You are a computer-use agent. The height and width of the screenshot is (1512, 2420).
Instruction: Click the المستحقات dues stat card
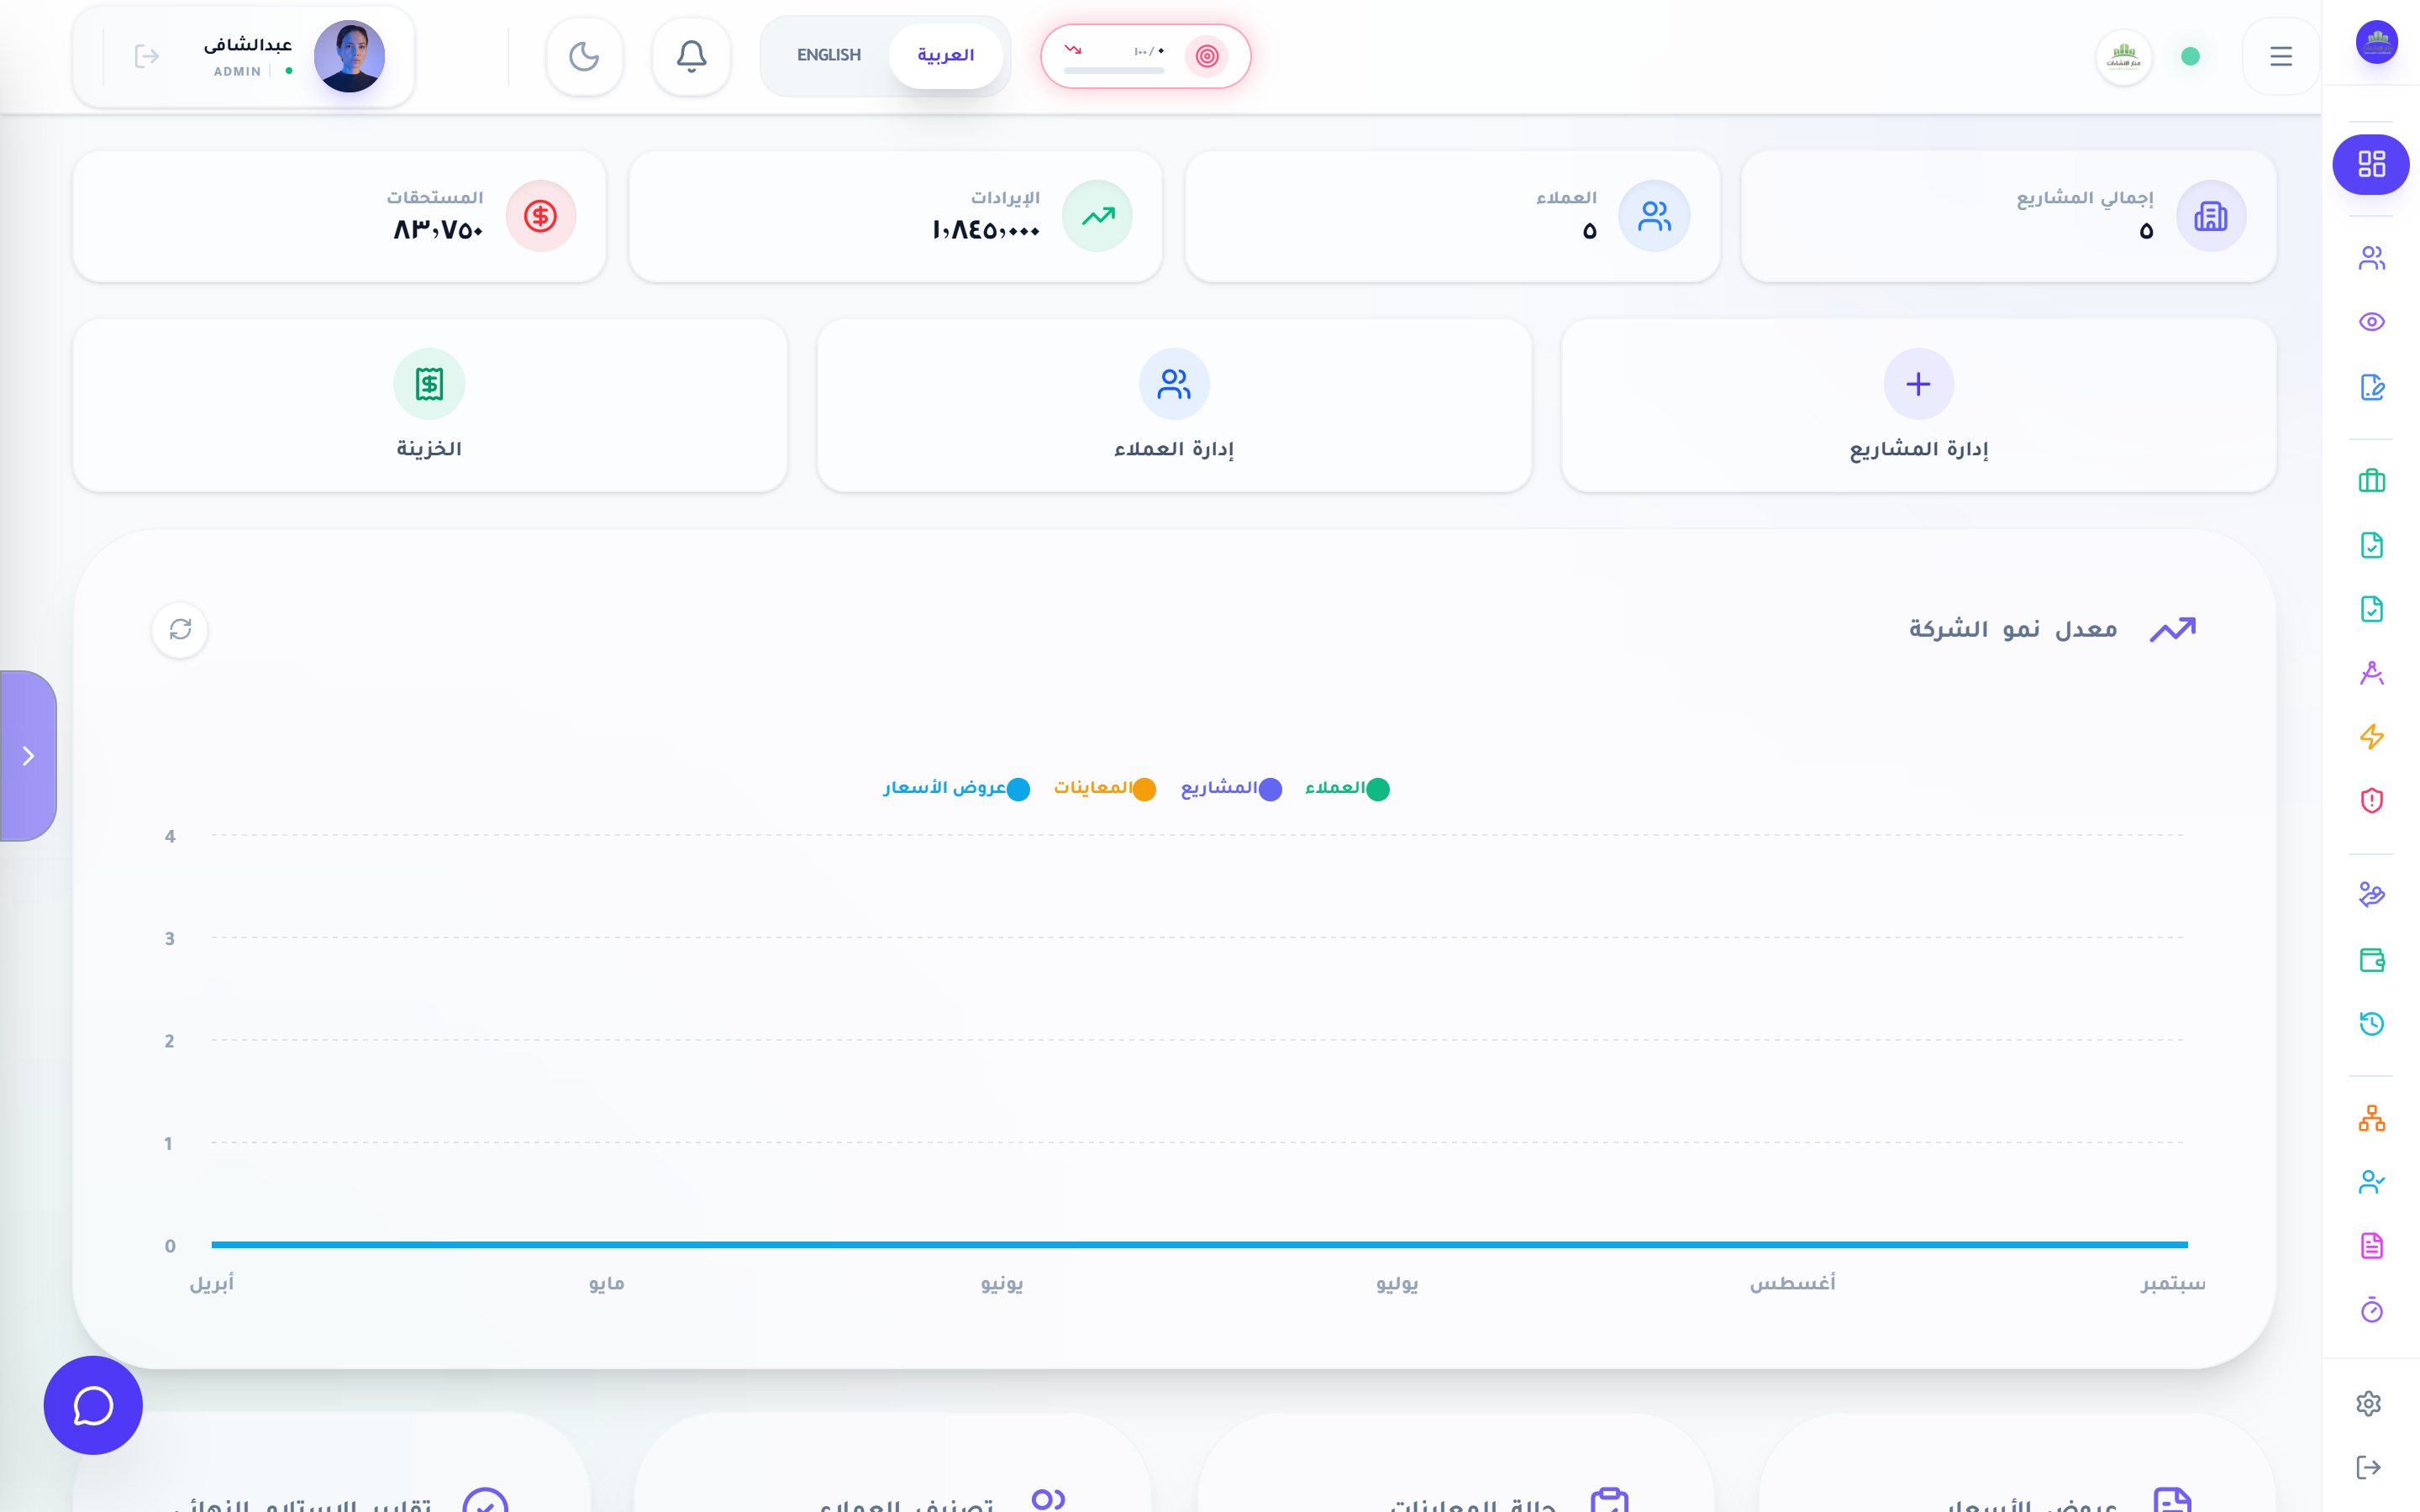(x=339, y=216)
